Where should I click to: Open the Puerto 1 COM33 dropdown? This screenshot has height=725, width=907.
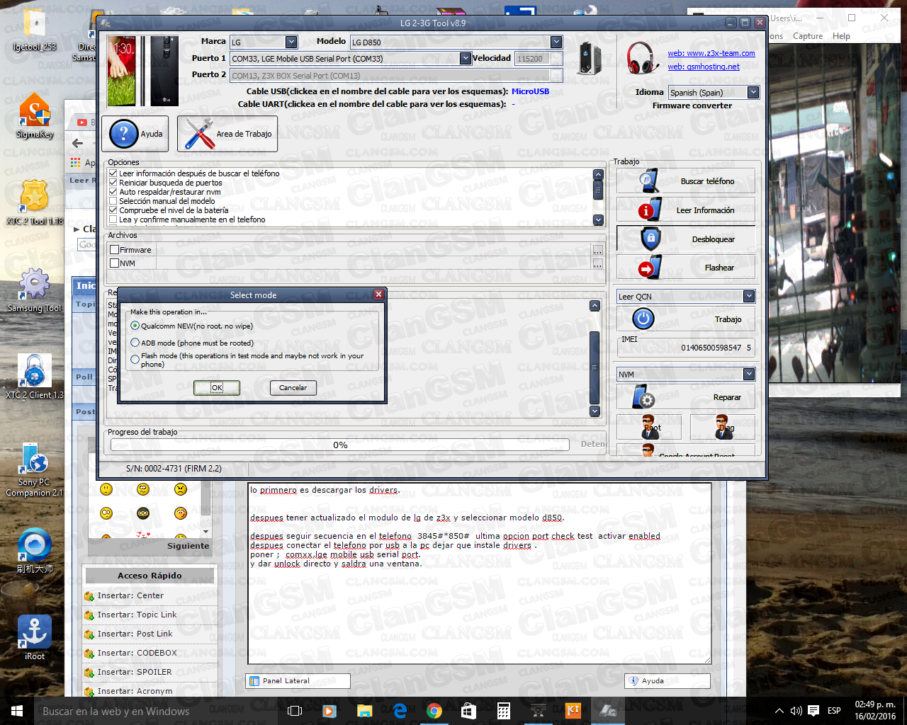pyautogui.click(x=466, y=58)
